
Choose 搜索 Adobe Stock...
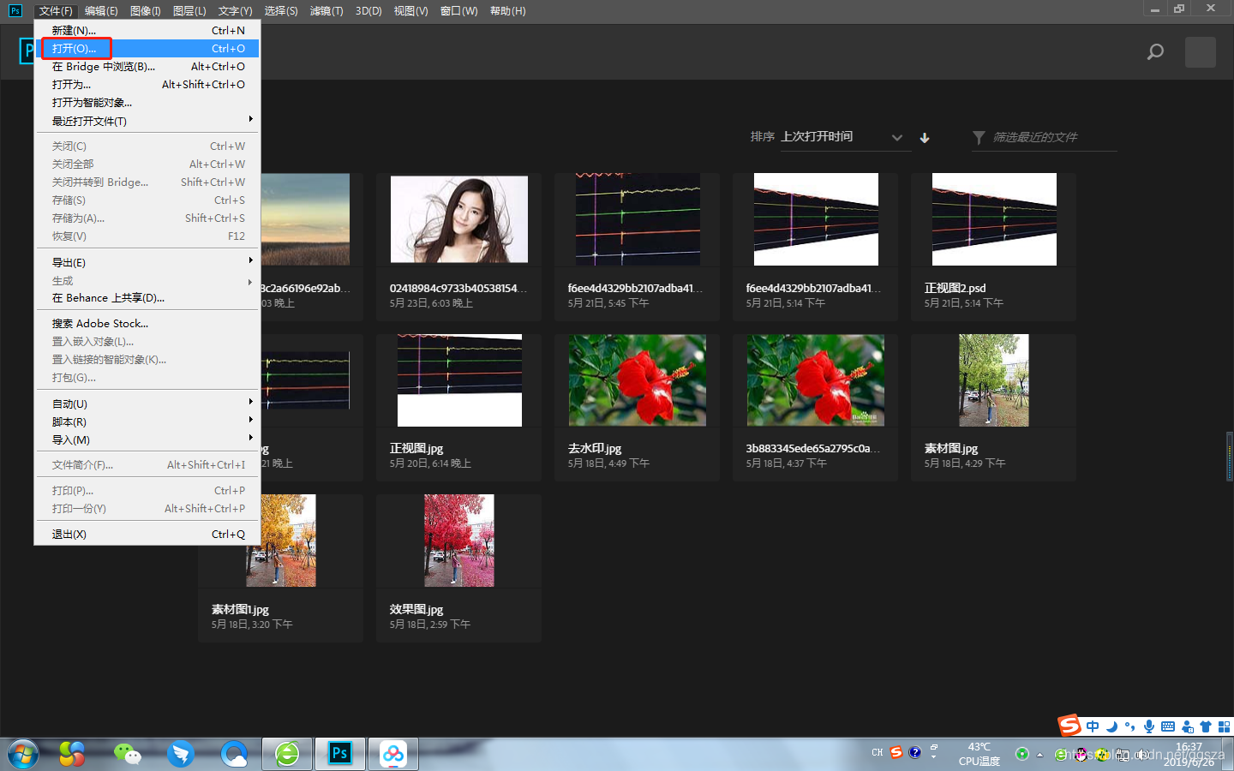(x=147, y=323)
